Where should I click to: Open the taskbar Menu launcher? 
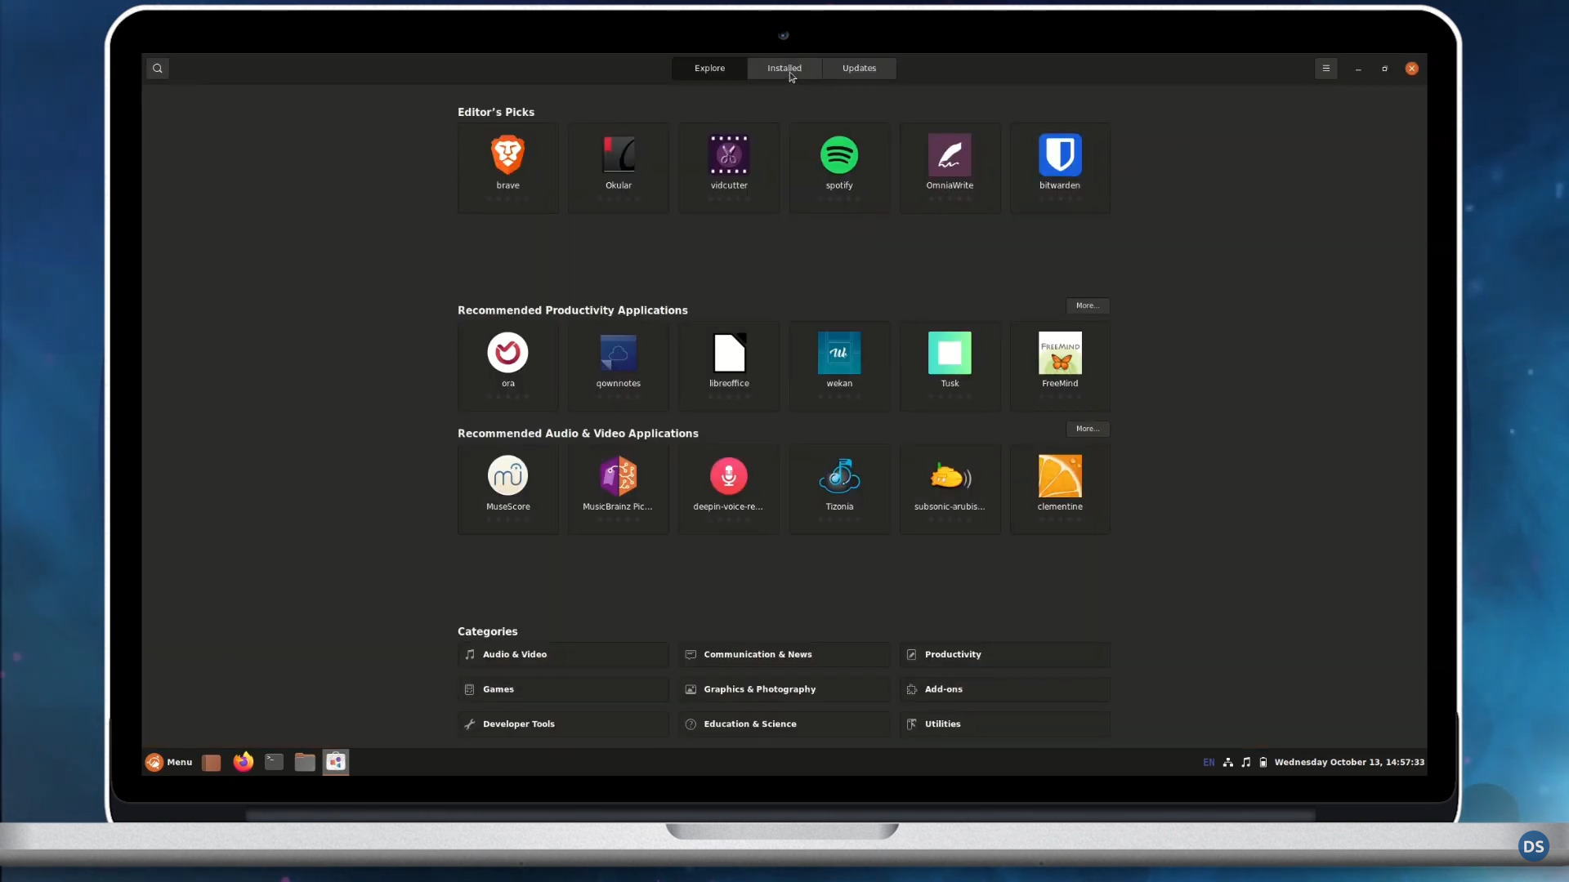[x=169, y=762]
